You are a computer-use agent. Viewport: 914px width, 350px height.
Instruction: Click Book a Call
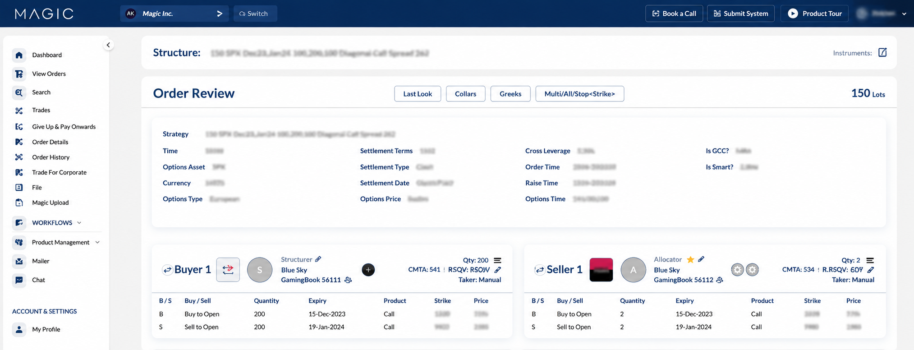tap(674, 14)
